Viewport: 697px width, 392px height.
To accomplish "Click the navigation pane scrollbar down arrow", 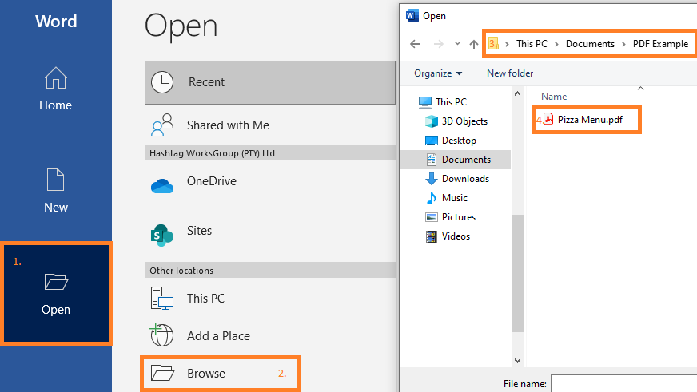I will (x=517, y=361).
